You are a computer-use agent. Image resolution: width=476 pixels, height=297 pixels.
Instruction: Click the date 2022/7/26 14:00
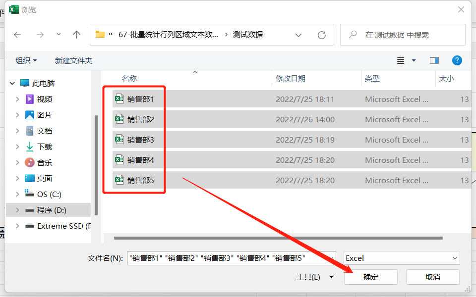click(305, 119)
